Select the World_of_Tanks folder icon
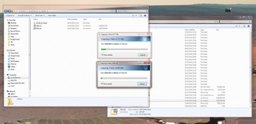 click(34, 23)
